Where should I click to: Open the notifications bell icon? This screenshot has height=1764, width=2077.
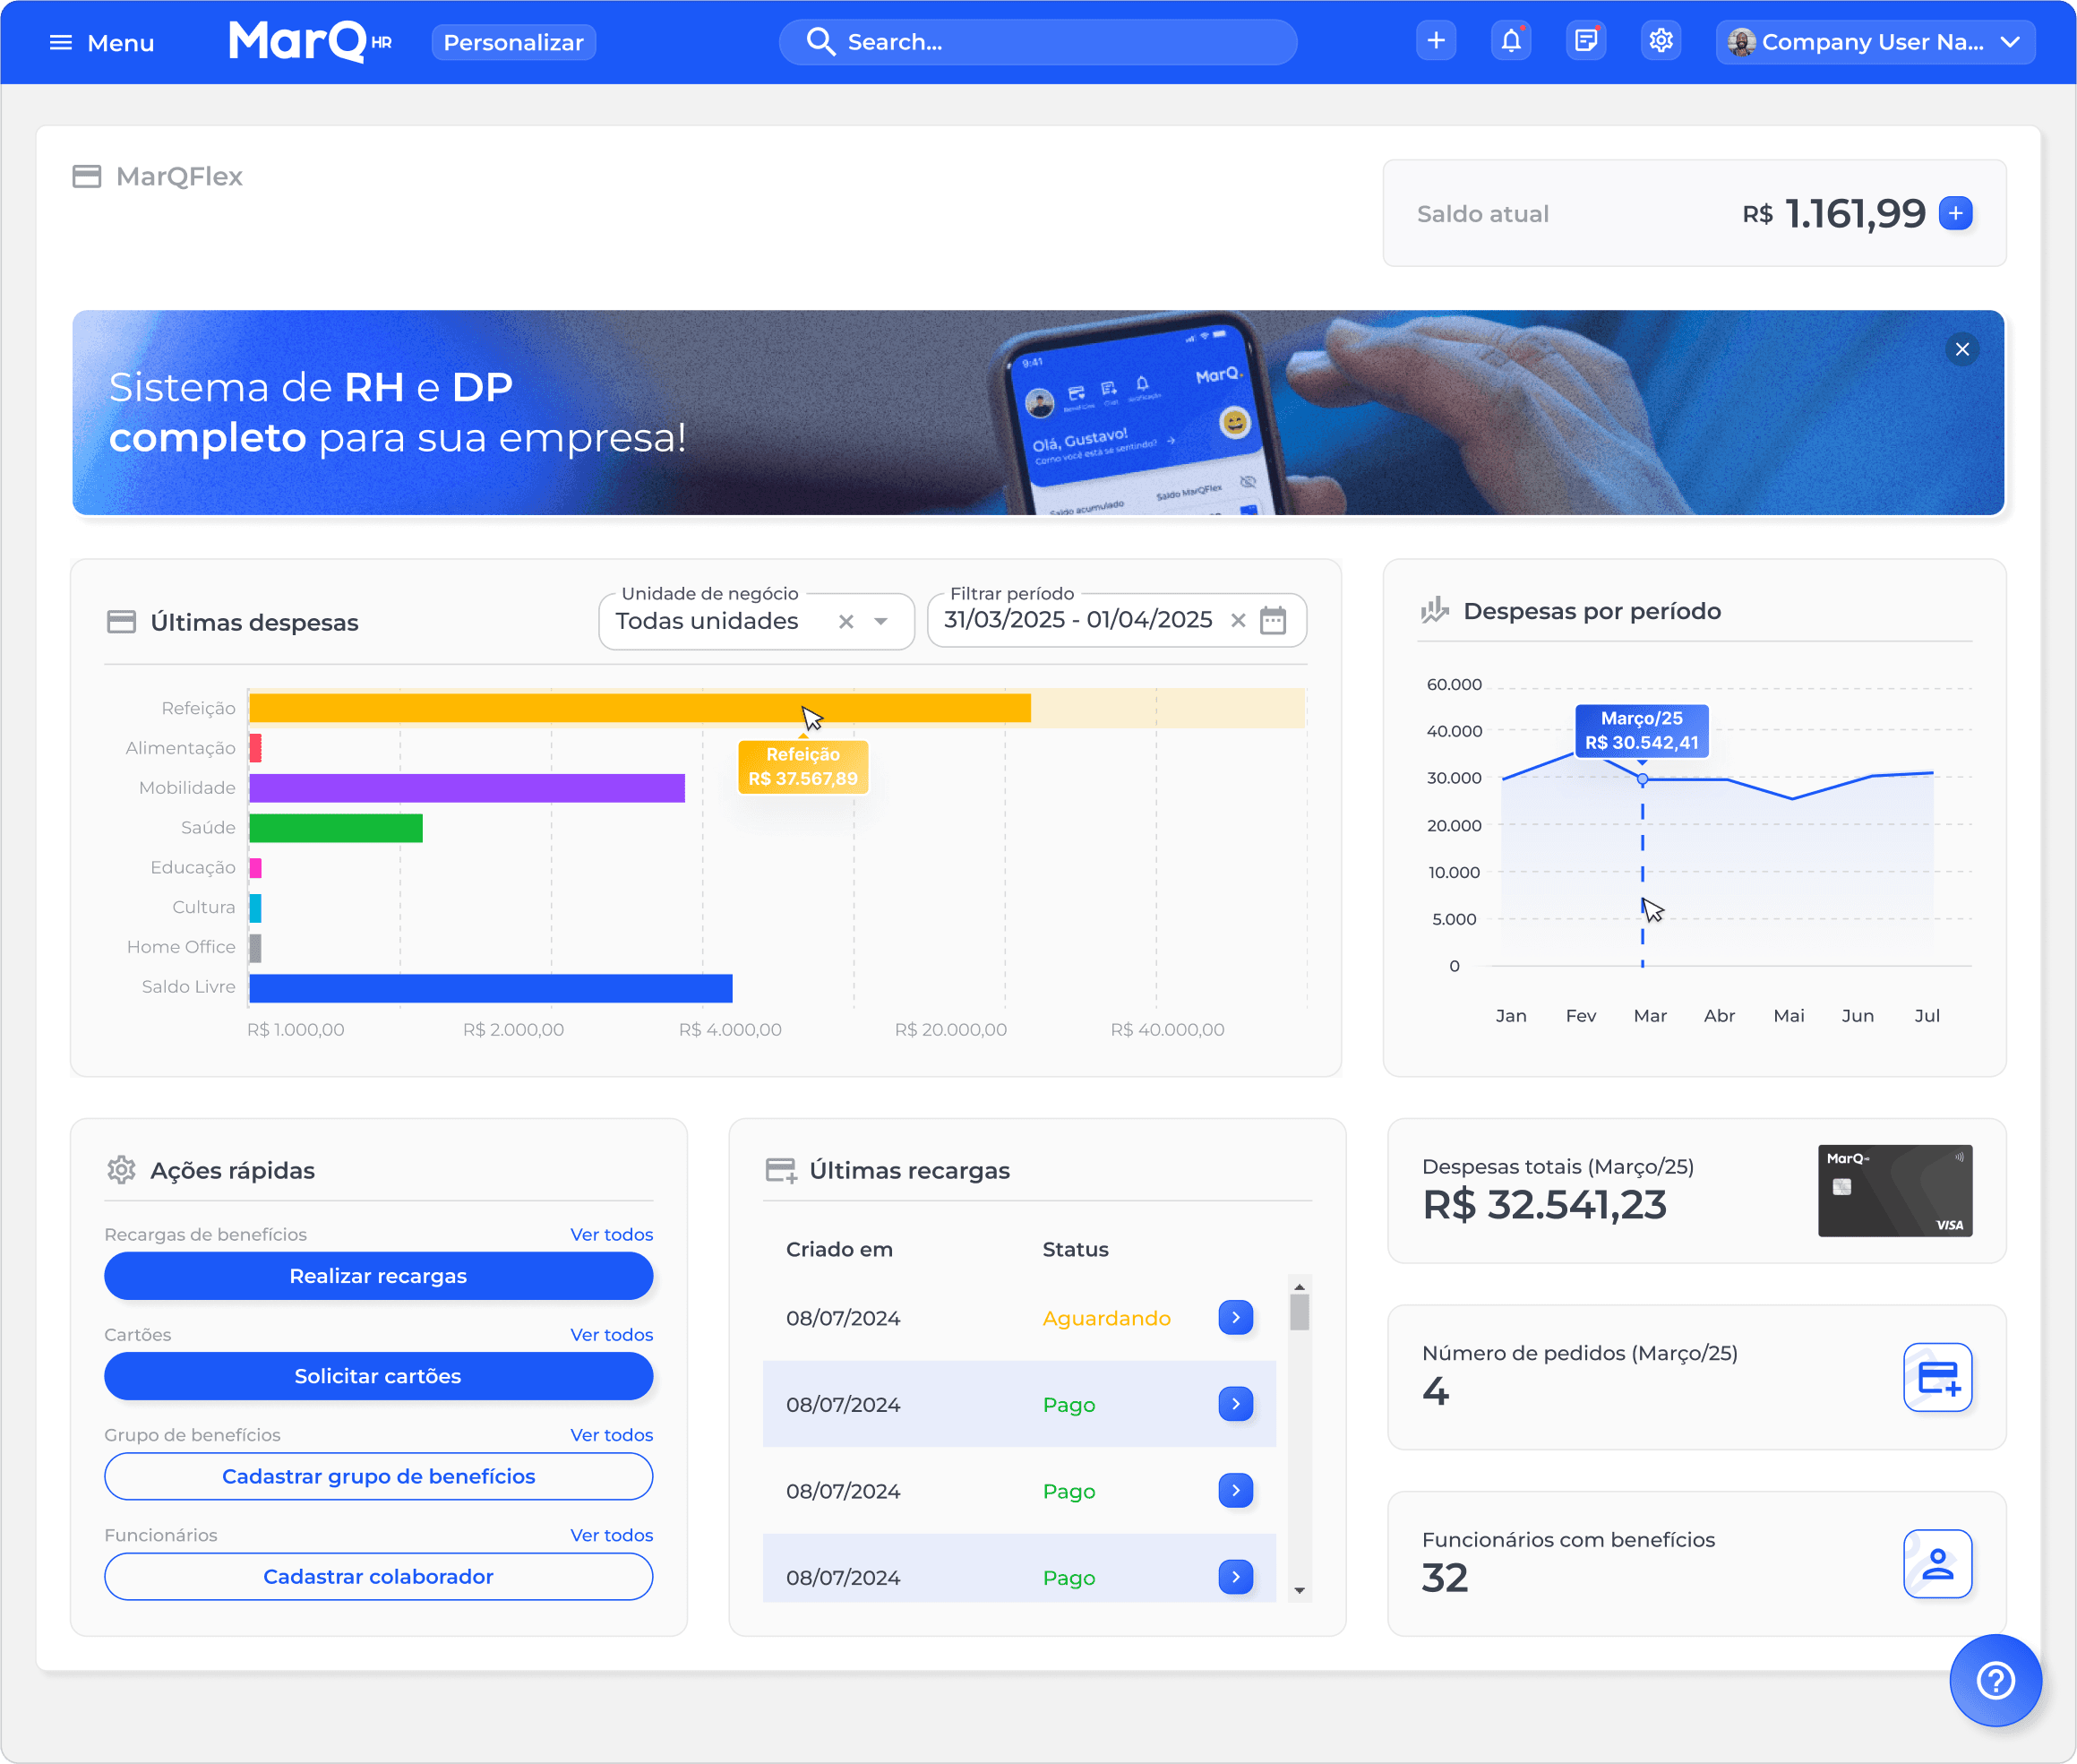1510,42
